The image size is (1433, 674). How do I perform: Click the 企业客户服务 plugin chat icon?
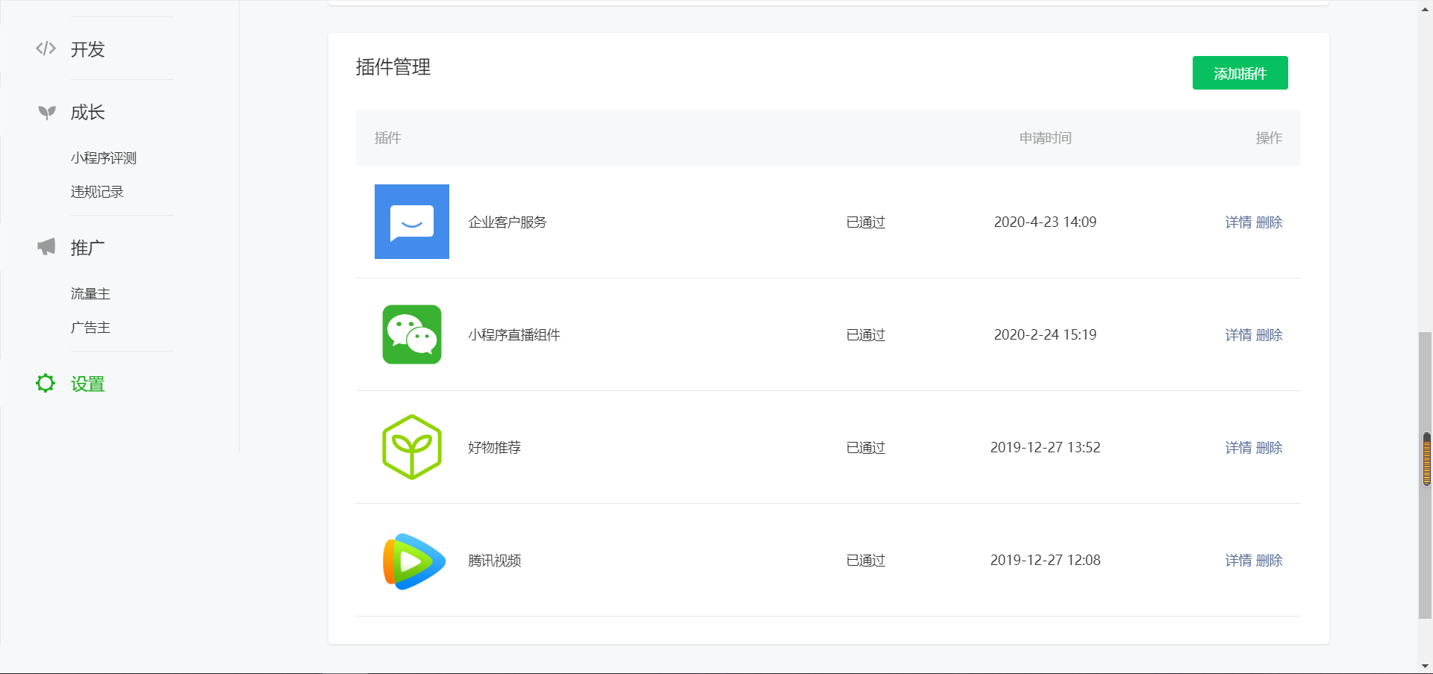click(x=412, y=222)
